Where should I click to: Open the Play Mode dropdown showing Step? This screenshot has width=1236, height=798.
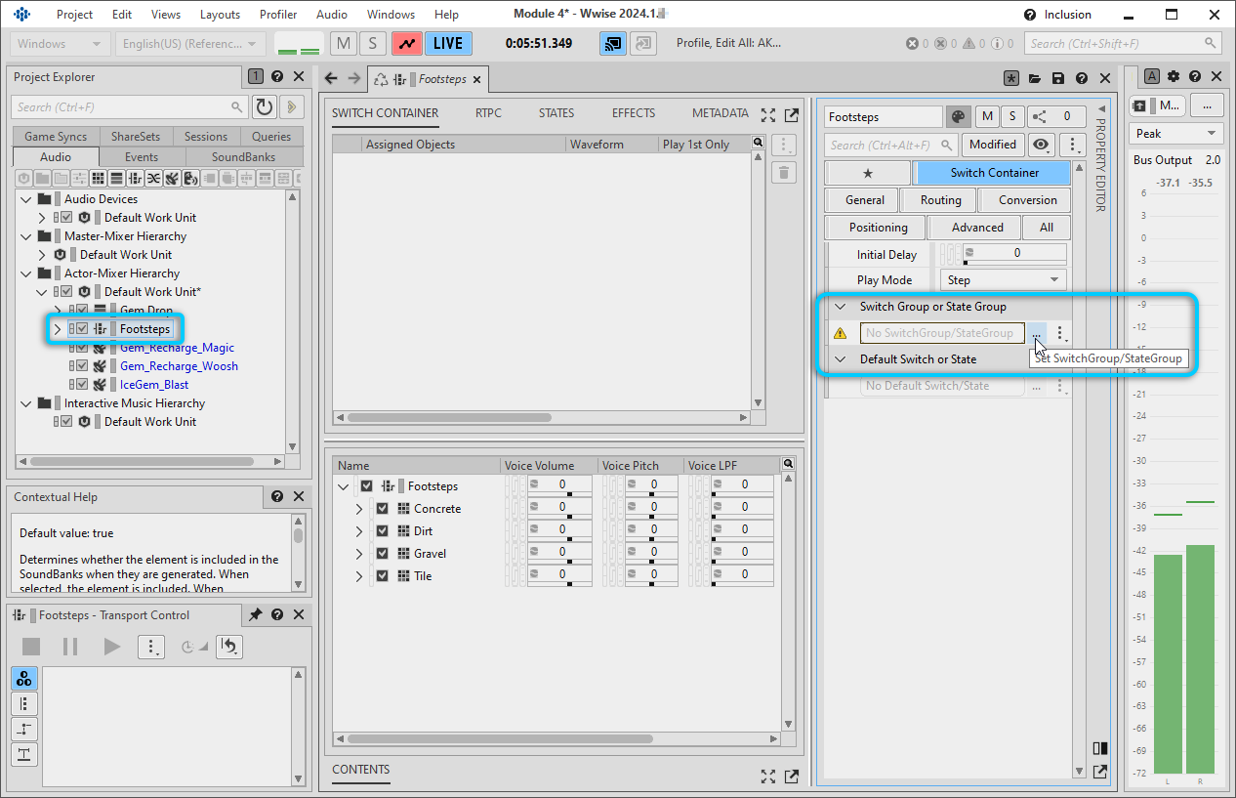tap(1003, 280)
